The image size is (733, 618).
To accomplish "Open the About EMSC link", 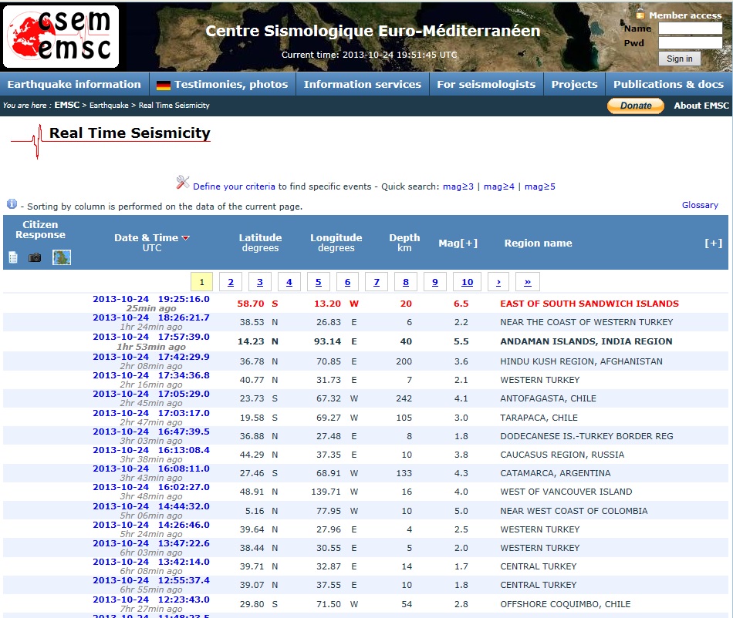I will tap(701, 106).
